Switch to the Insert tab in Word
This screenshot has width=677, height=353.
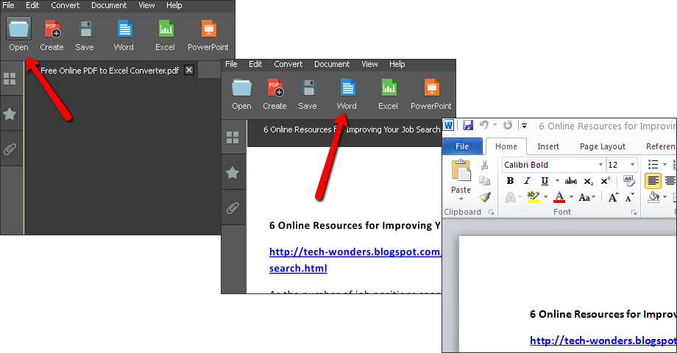pyautogui.click(x=548, y=146)
